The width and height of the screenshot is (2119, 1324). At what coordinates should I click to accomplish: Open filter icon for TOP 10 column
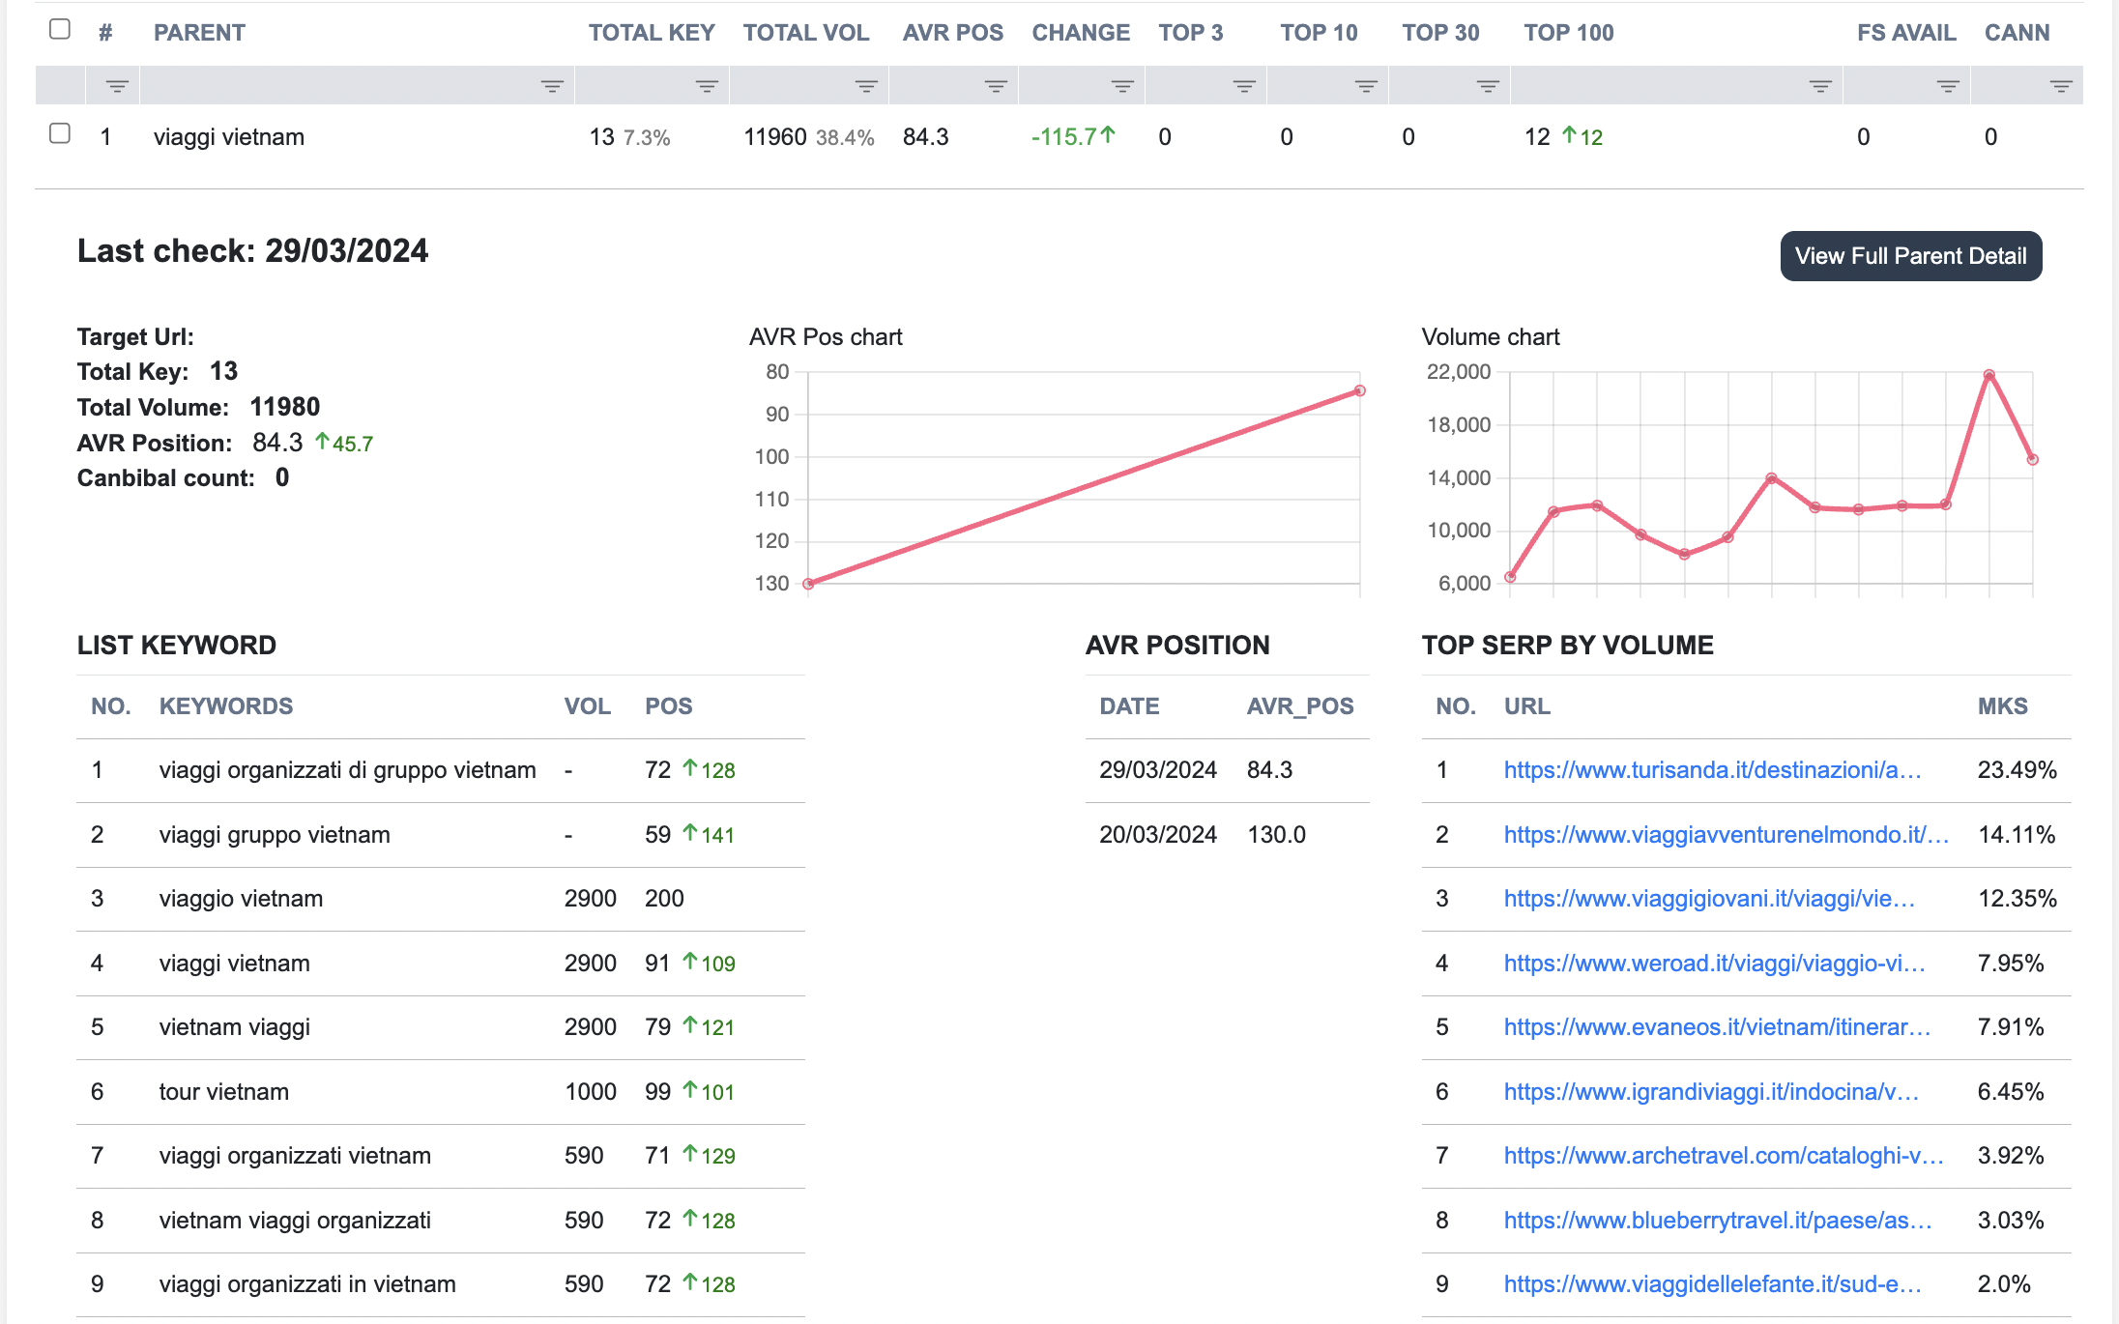tap(1366, 86)
